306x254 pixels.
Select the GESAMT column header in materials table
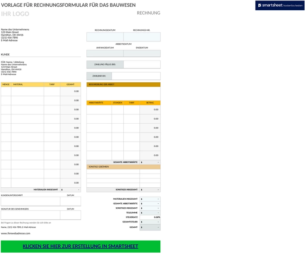(70, 85)
